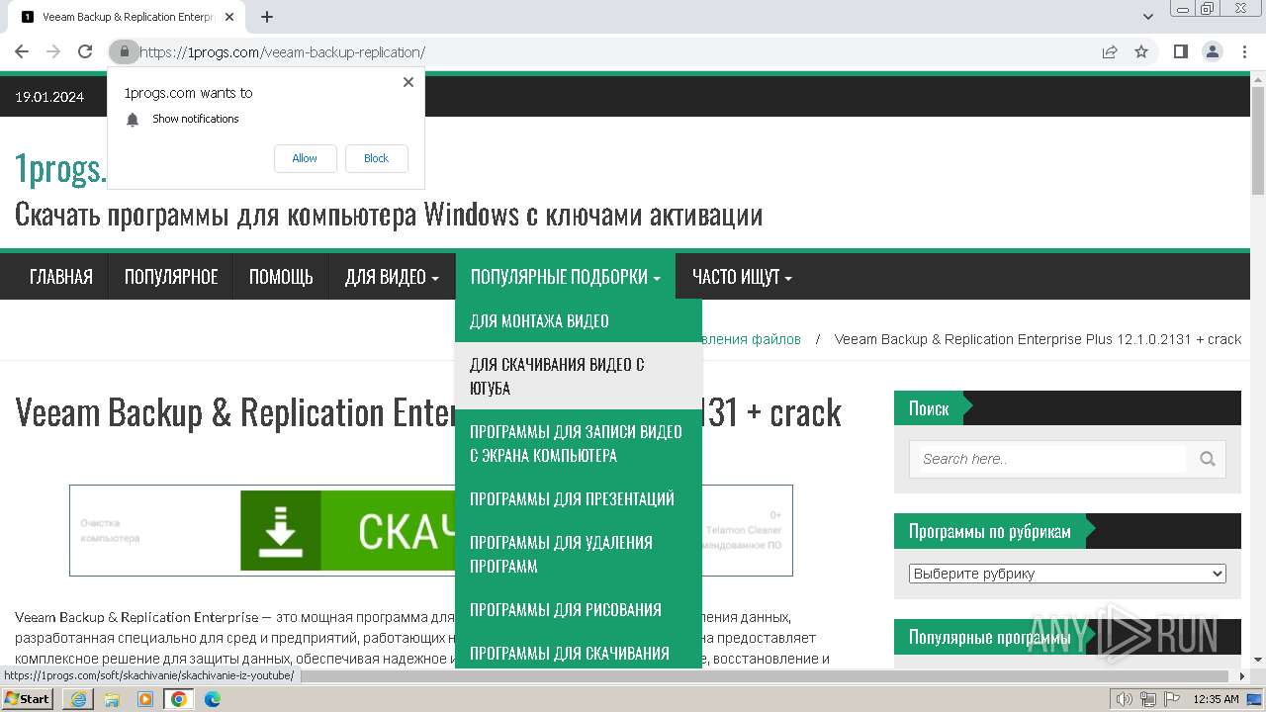This screenshot has height=712, width=1266.
Task: Open the ПОПУЛЯРНОЕ navigation item
Action: [x=171, y=277]
